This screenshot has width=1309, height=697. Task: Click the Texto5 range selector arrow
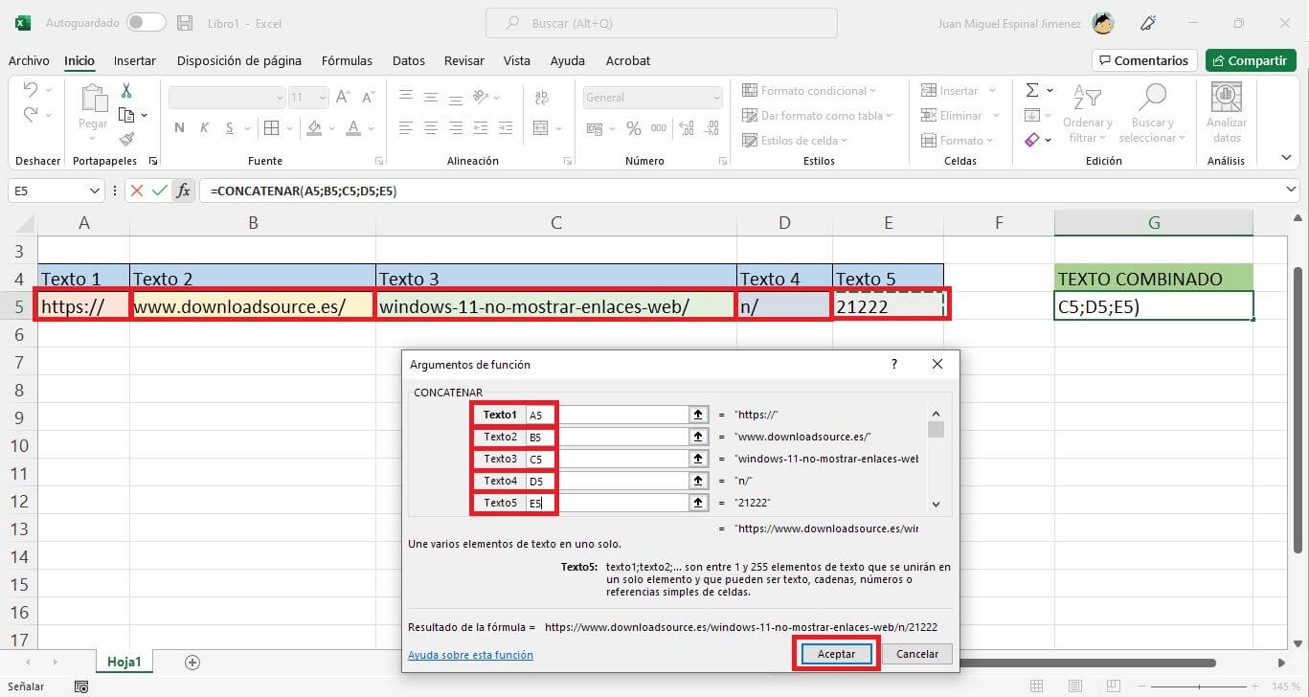click(x=697, y=503)
